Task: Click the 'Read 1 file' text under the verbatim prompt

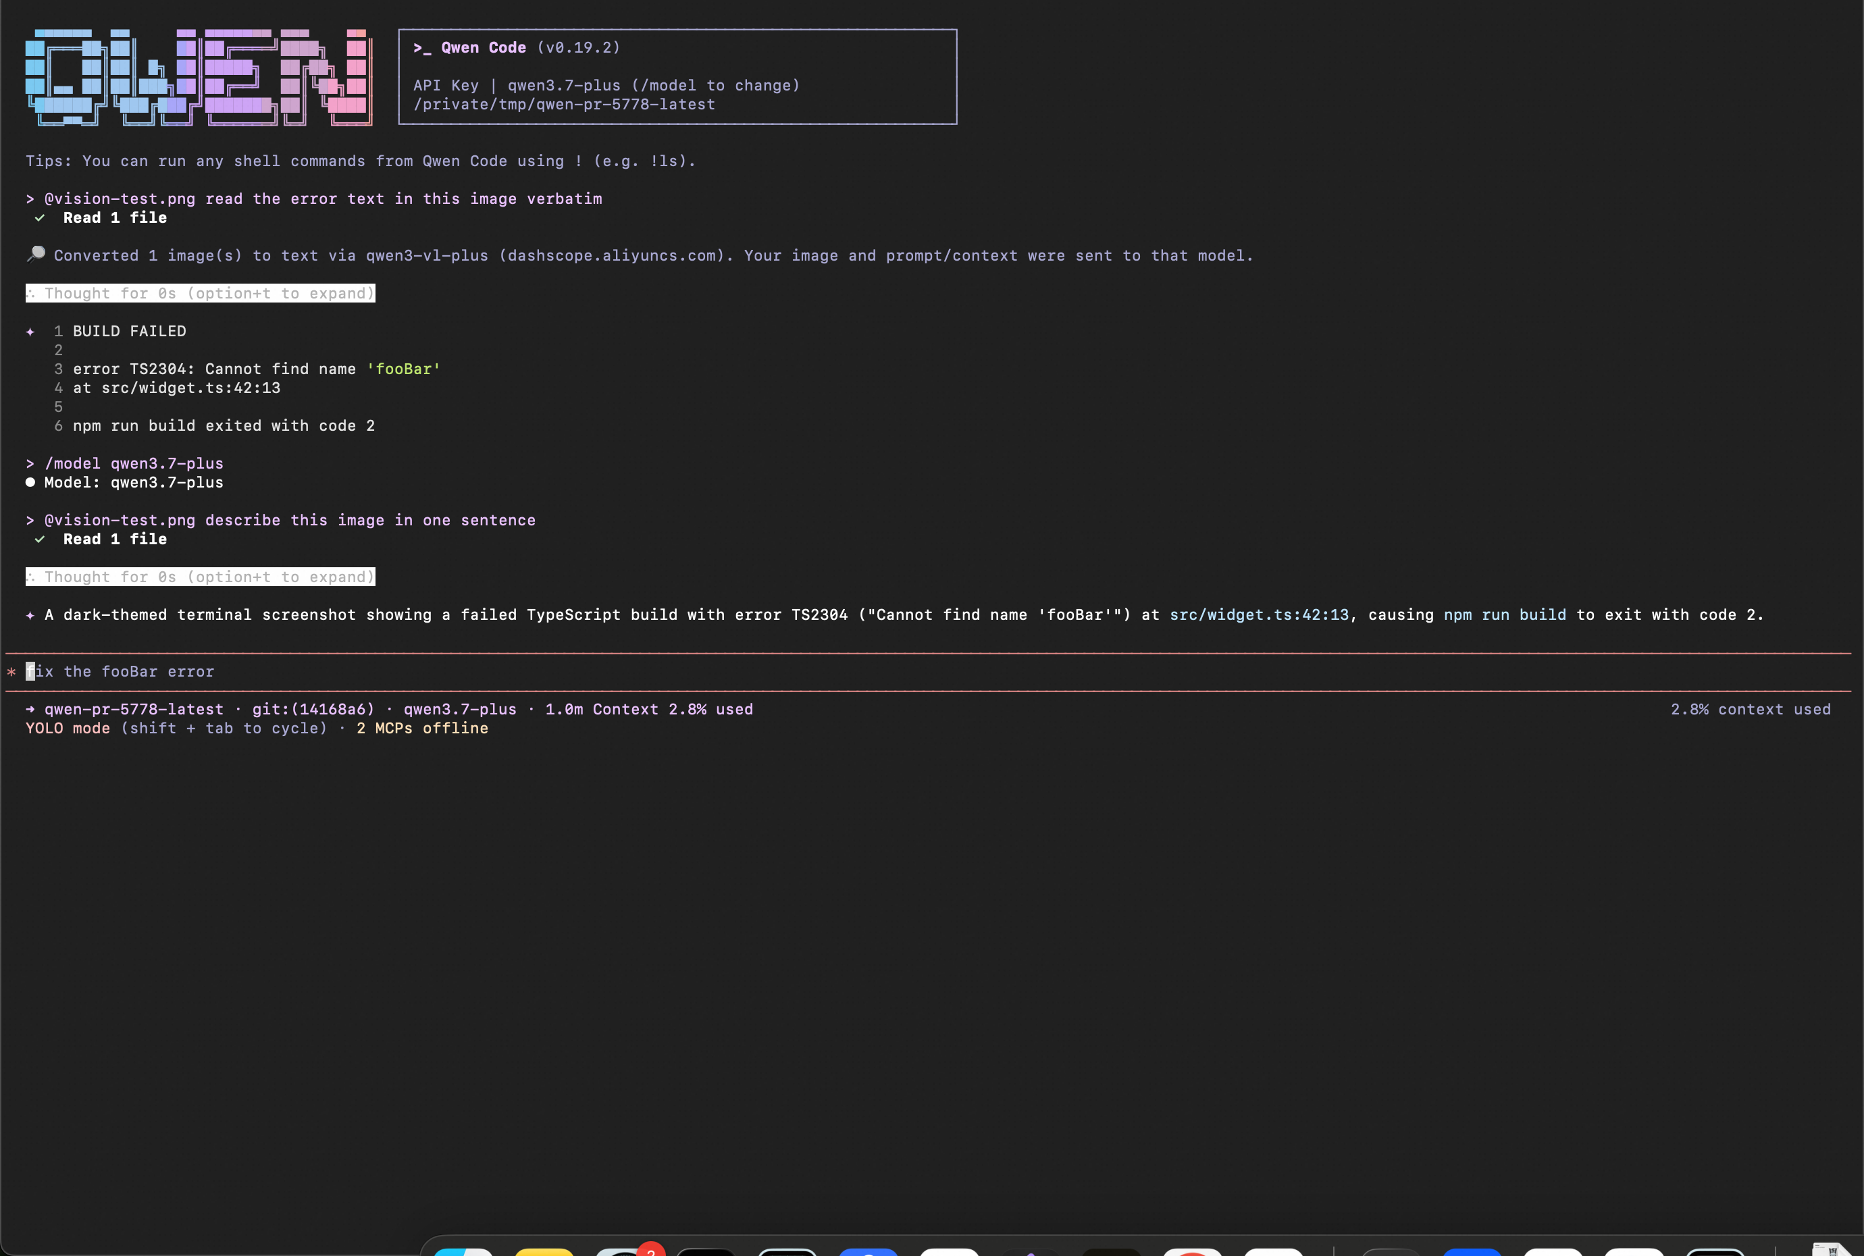Action: coord(115,218)
